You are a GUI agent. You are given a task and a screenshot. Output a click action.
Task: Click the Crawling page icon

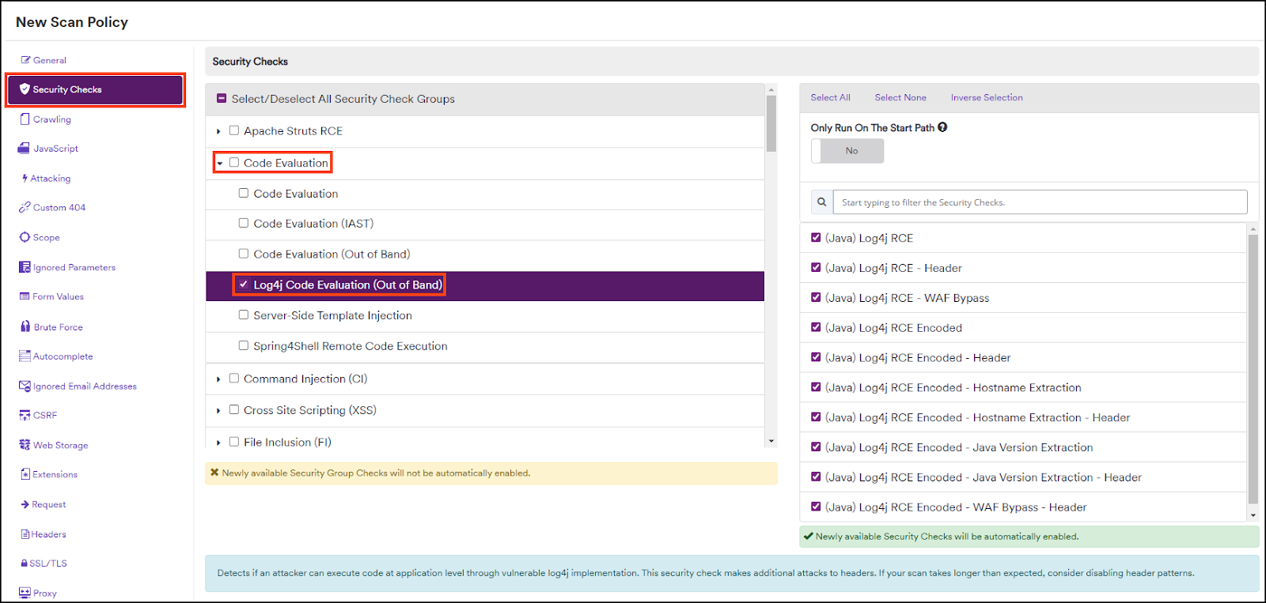pyautogui.click(x=25, y=119)
